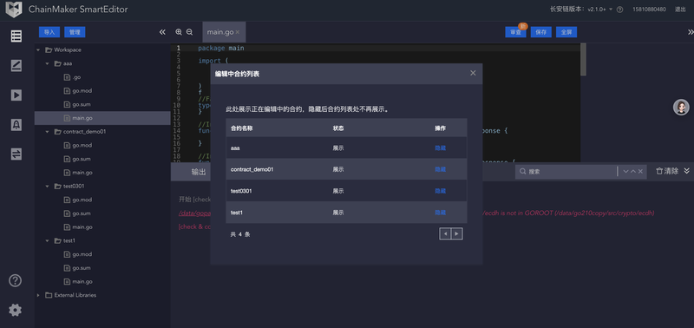
Task: Click the 管理 manage button
Action: tap(75, 32)
